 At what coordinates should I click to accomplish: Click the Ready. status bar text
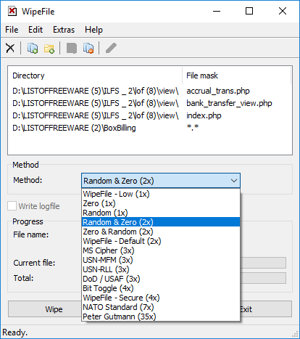[15, 332]
